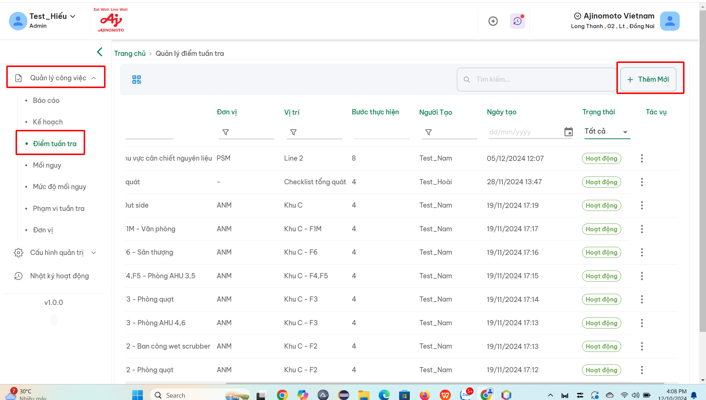The image size is (706, 400).
Task: Click Hoạt động status badge for Line 2
Action: pyautogui.click(x=601, y=158)
